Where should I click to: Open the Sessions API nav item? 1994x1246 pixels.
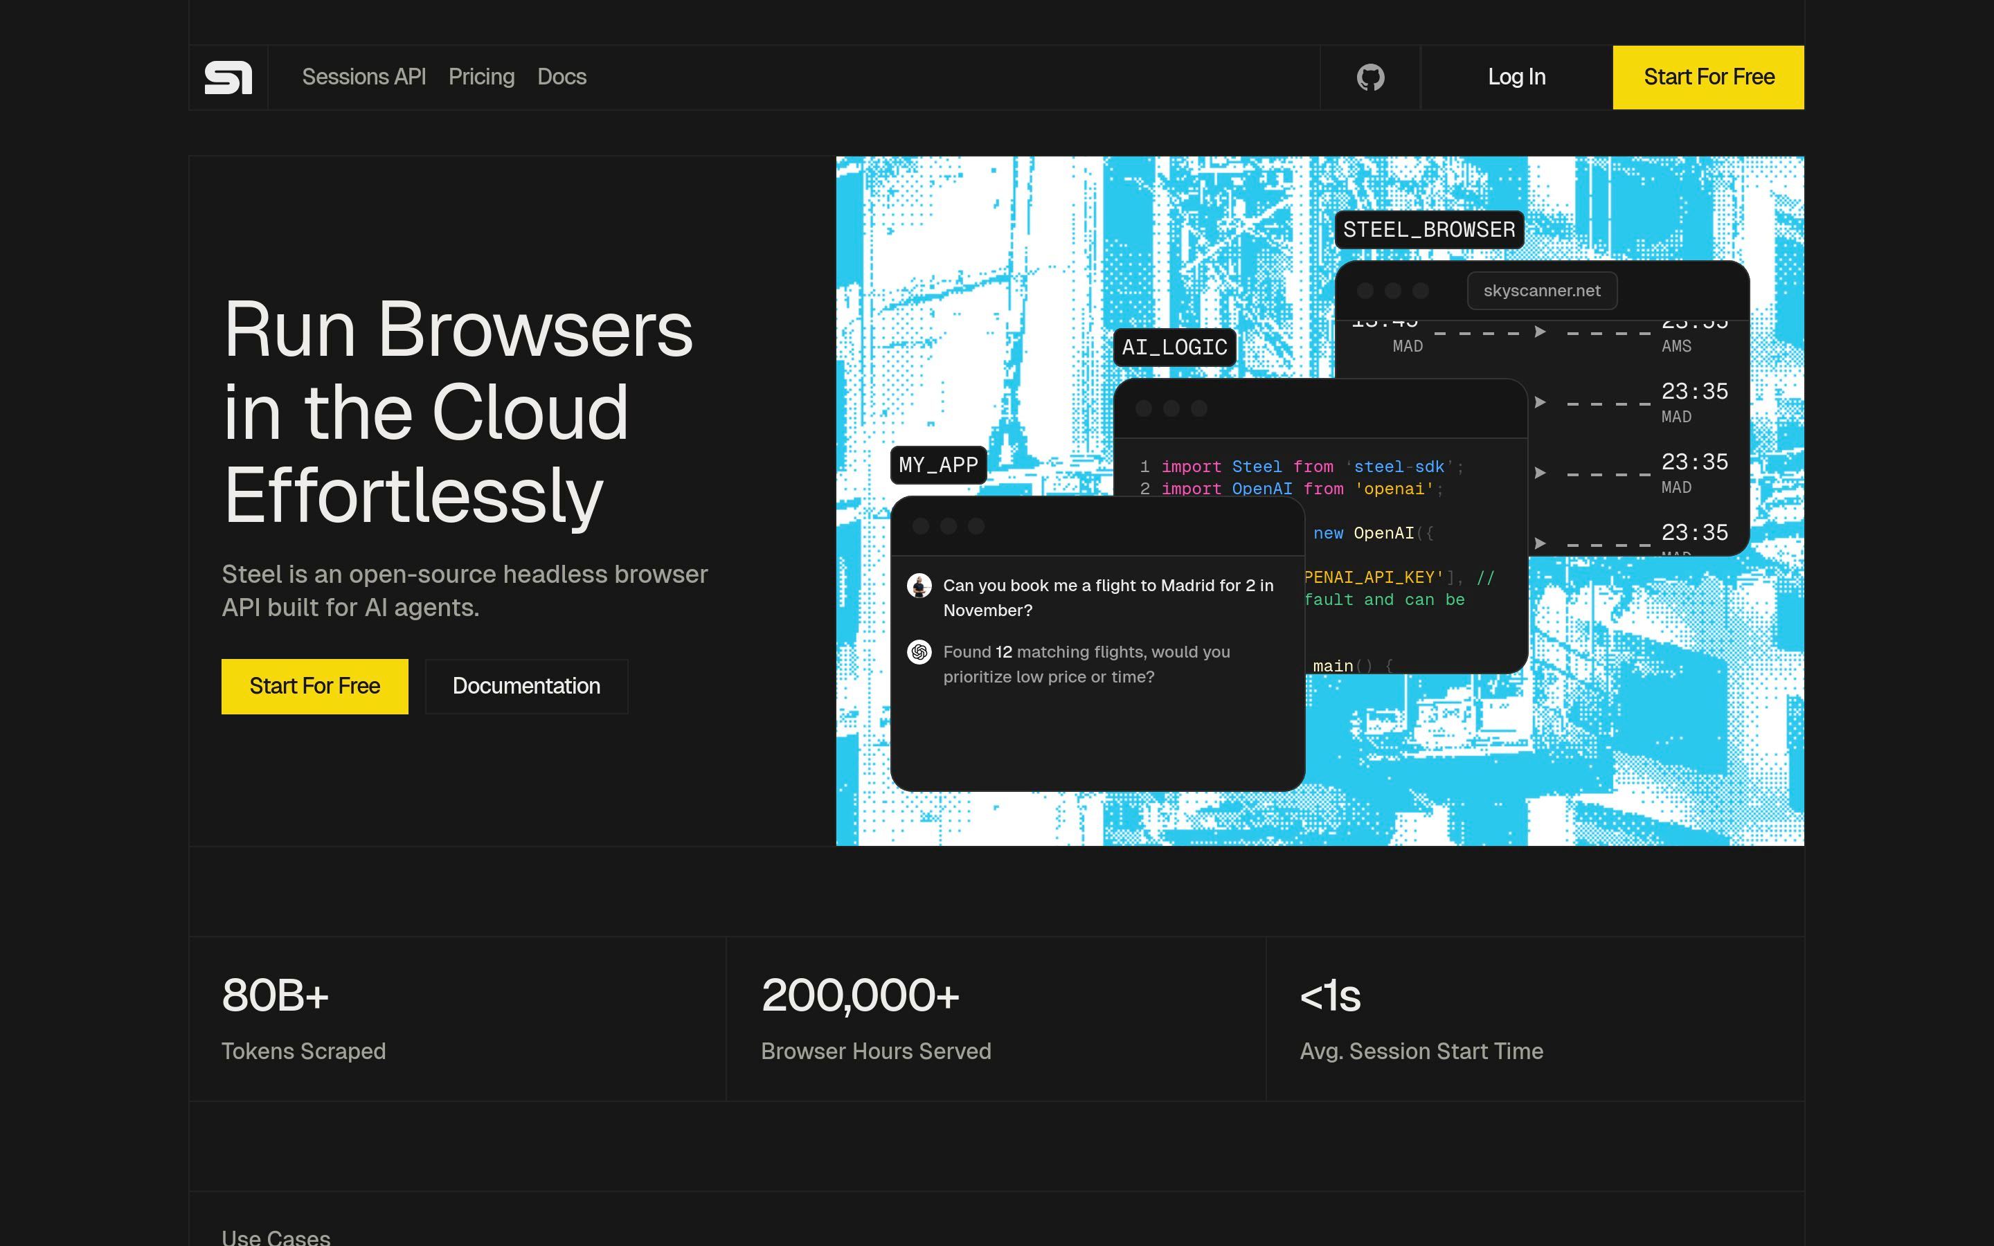point(363,78)
